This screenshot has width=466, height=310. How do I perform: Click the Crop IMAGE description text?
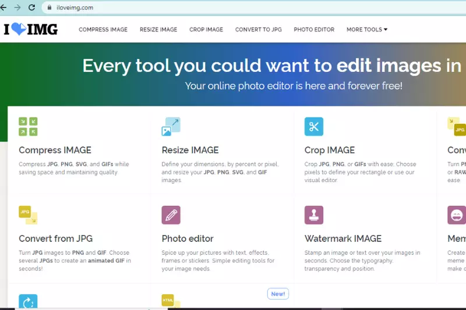click(x=360, y=172)
